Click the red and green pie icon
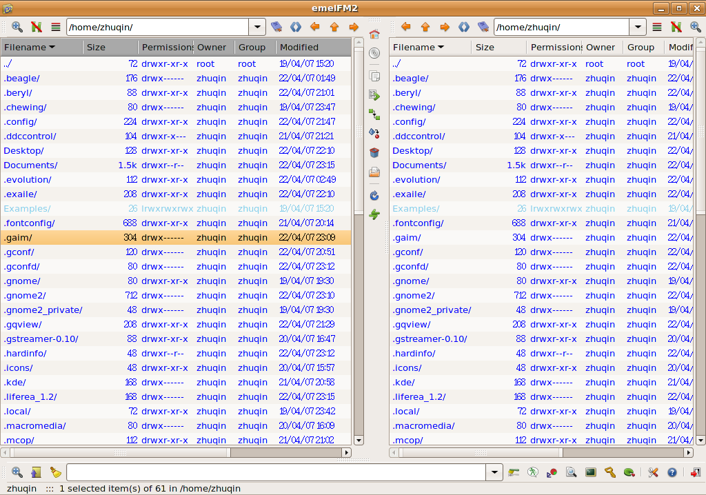Image resolution: width=706 pixels, height=495 pixels. point(552,472)
